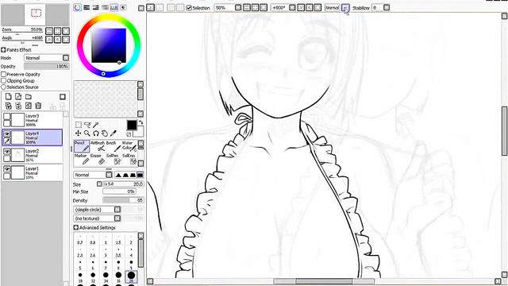This screenshot has width=508, height=286.
Task: Open the layer Mode Normal dropdown
Action: [x=66, y=58]
